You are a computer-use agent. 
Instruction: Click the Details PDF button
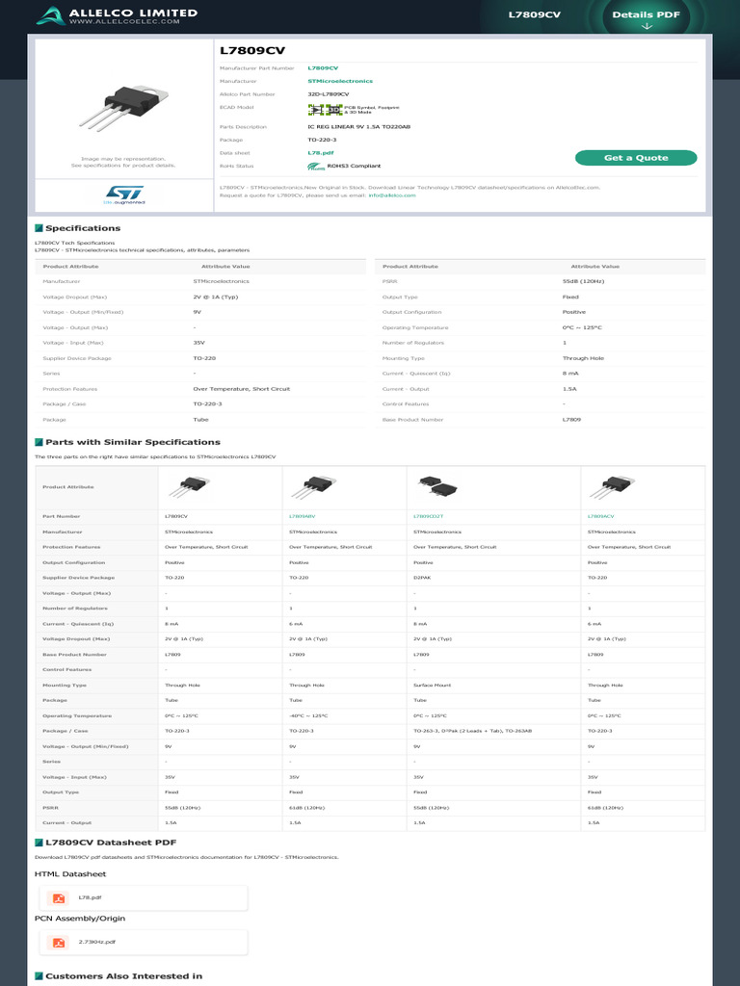coord(647,17)
